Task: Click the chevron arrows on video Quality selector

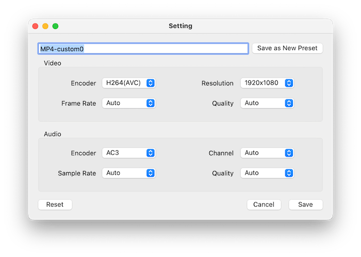Action: pos(289,103)
